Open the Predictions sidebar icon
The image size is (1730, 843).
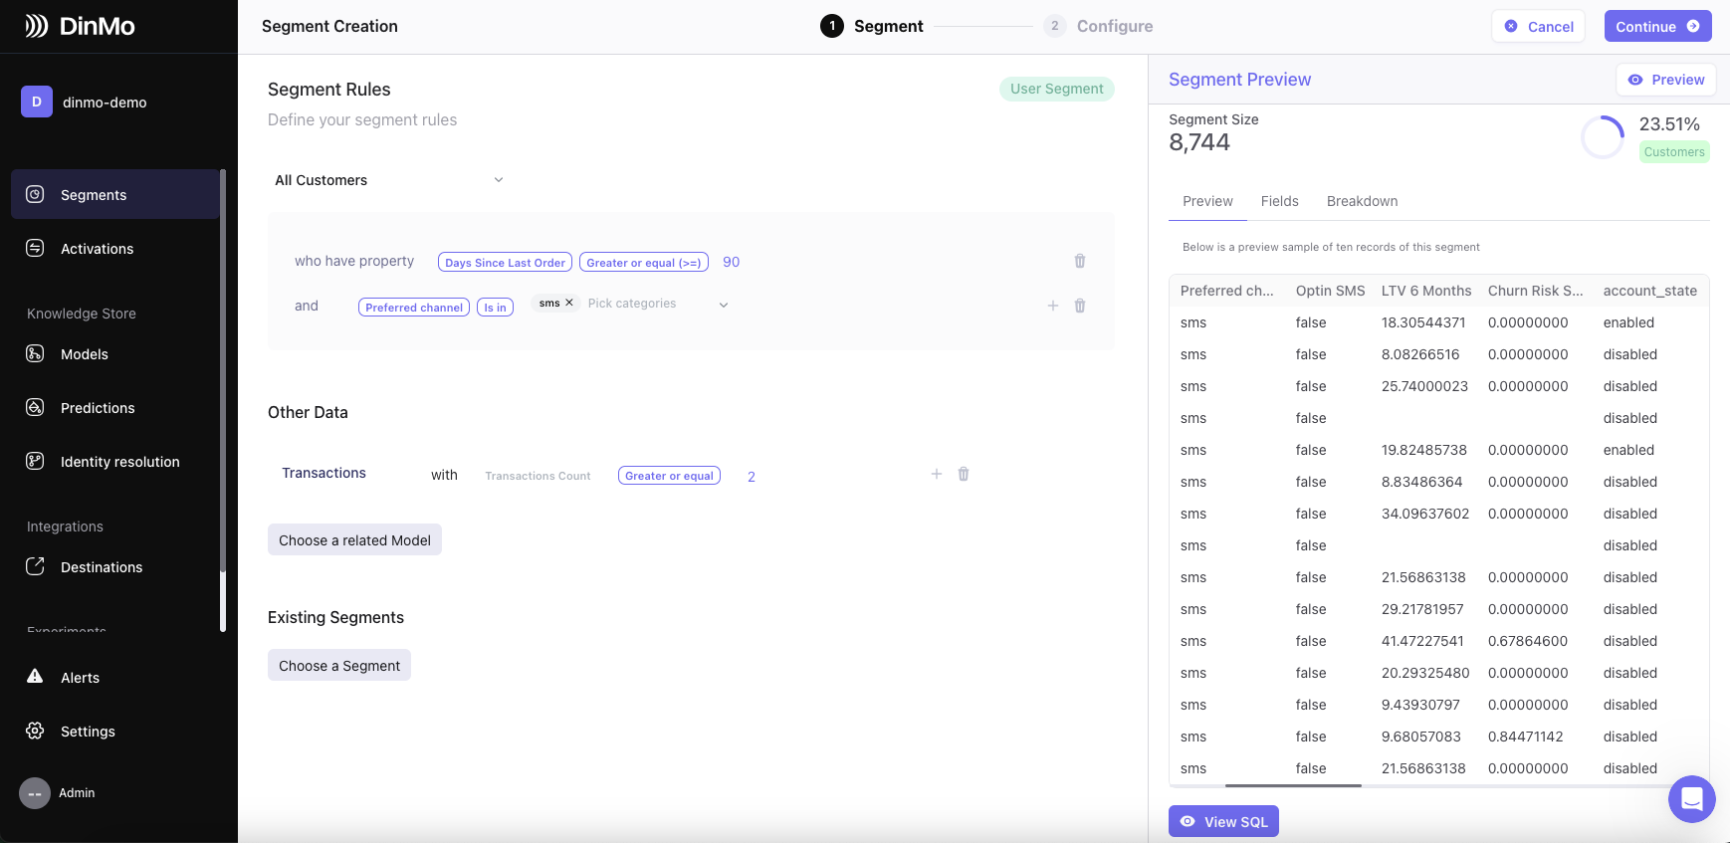tap(35, 407)
